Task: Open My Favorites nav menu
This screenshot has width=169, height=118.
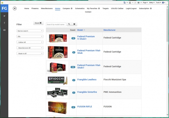Action: click(93, 8)
